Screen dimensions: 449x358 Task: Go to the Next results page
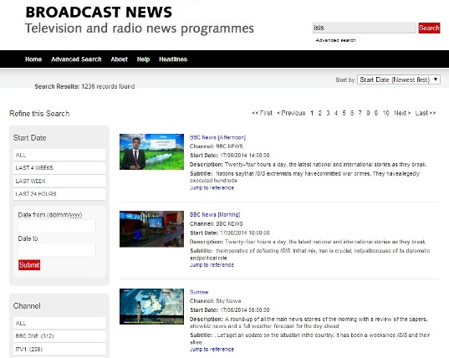[x=402, y=113]
